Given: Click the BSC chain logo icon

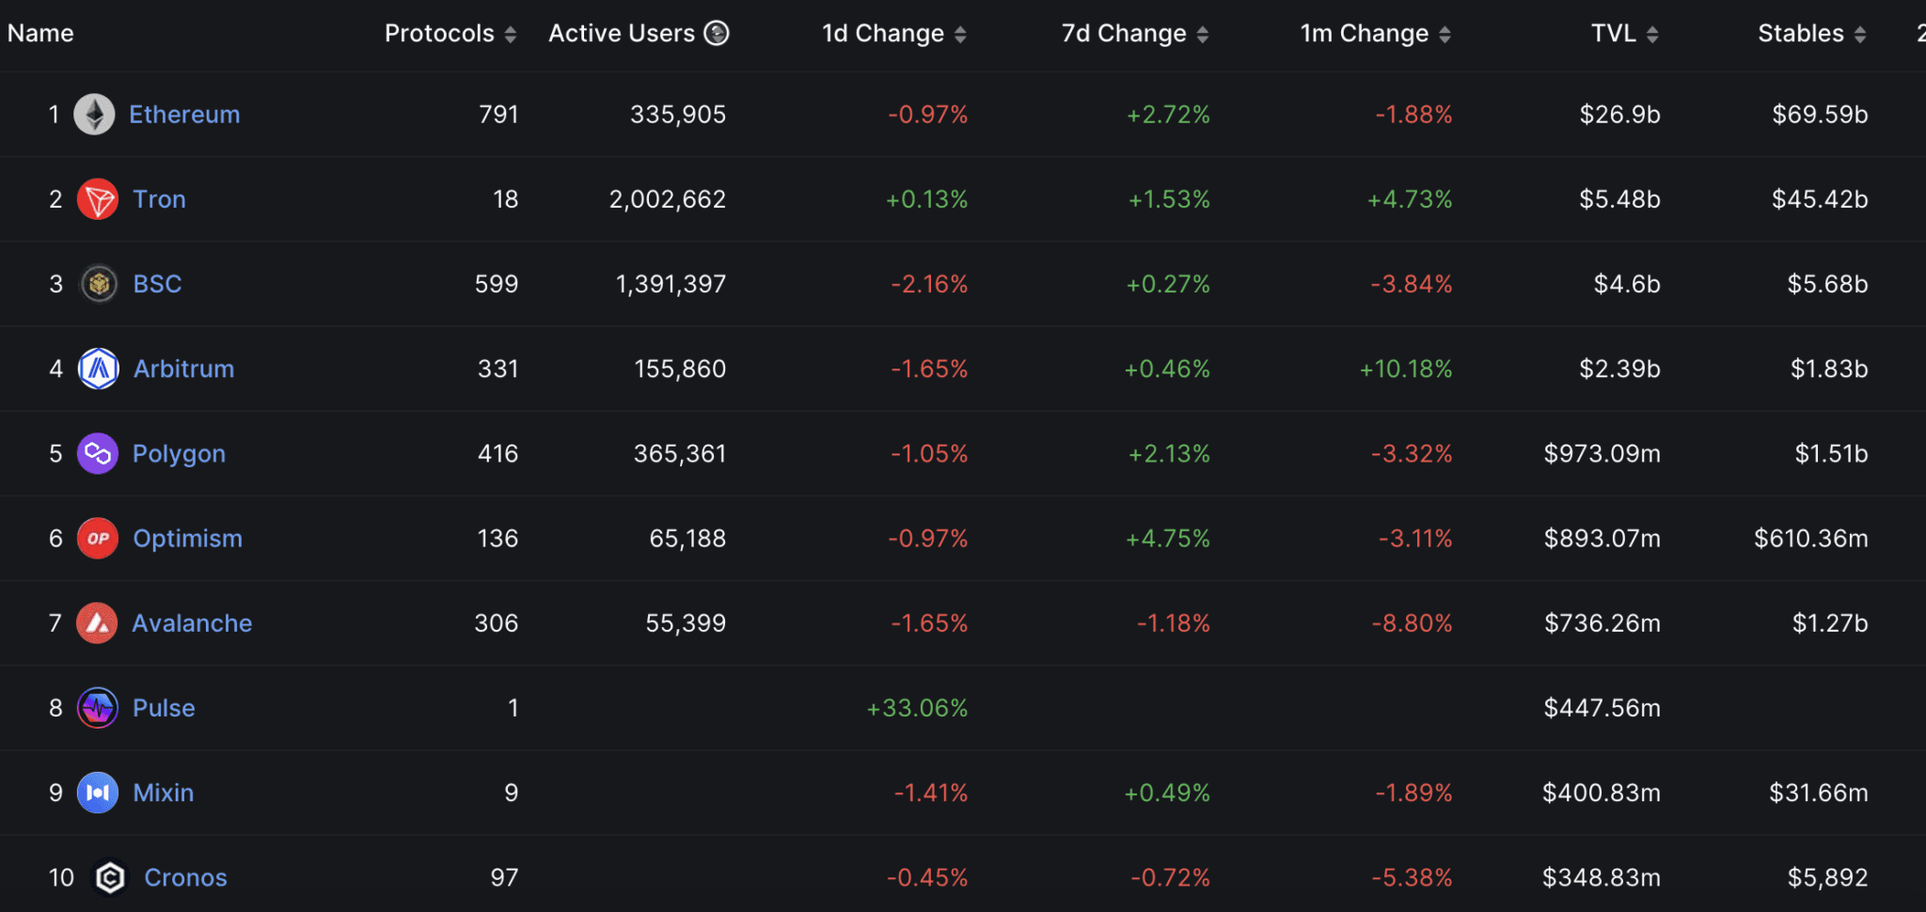Looking at the screenshot, I should coord(99,284).
